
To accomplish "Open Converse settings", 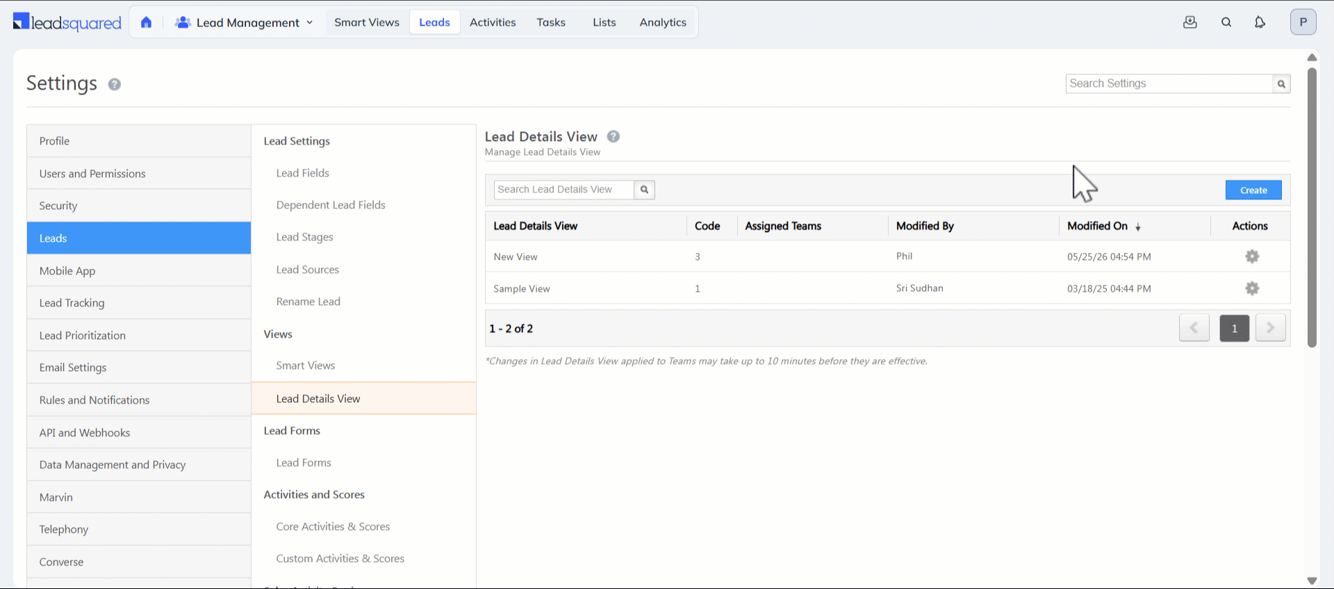I will tap(139, 562).
